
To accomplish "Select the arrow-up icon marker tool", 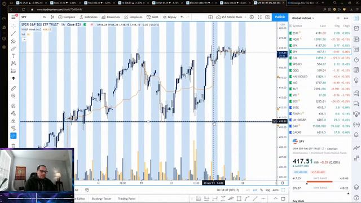I will 14,78.
